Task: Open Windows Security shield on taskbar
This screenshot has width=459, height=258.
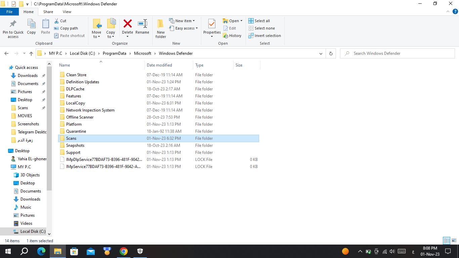Action: click(x=140, y=251)
